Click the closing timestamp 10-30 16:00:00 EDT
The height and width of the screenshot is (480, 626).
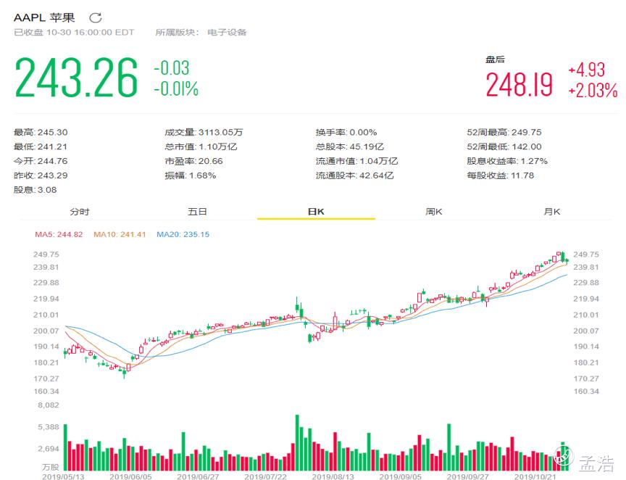coord(91,33)
